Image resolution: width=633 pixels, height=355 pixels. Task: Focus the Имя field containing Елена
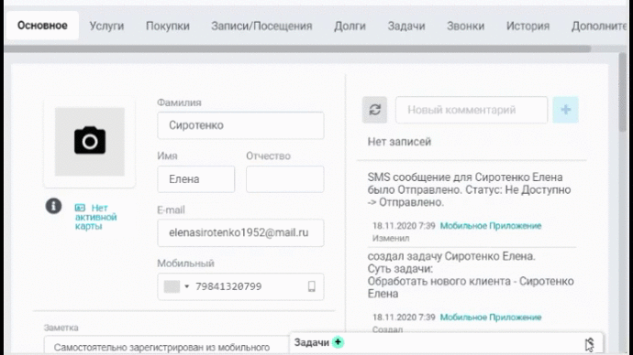point(195,179)
